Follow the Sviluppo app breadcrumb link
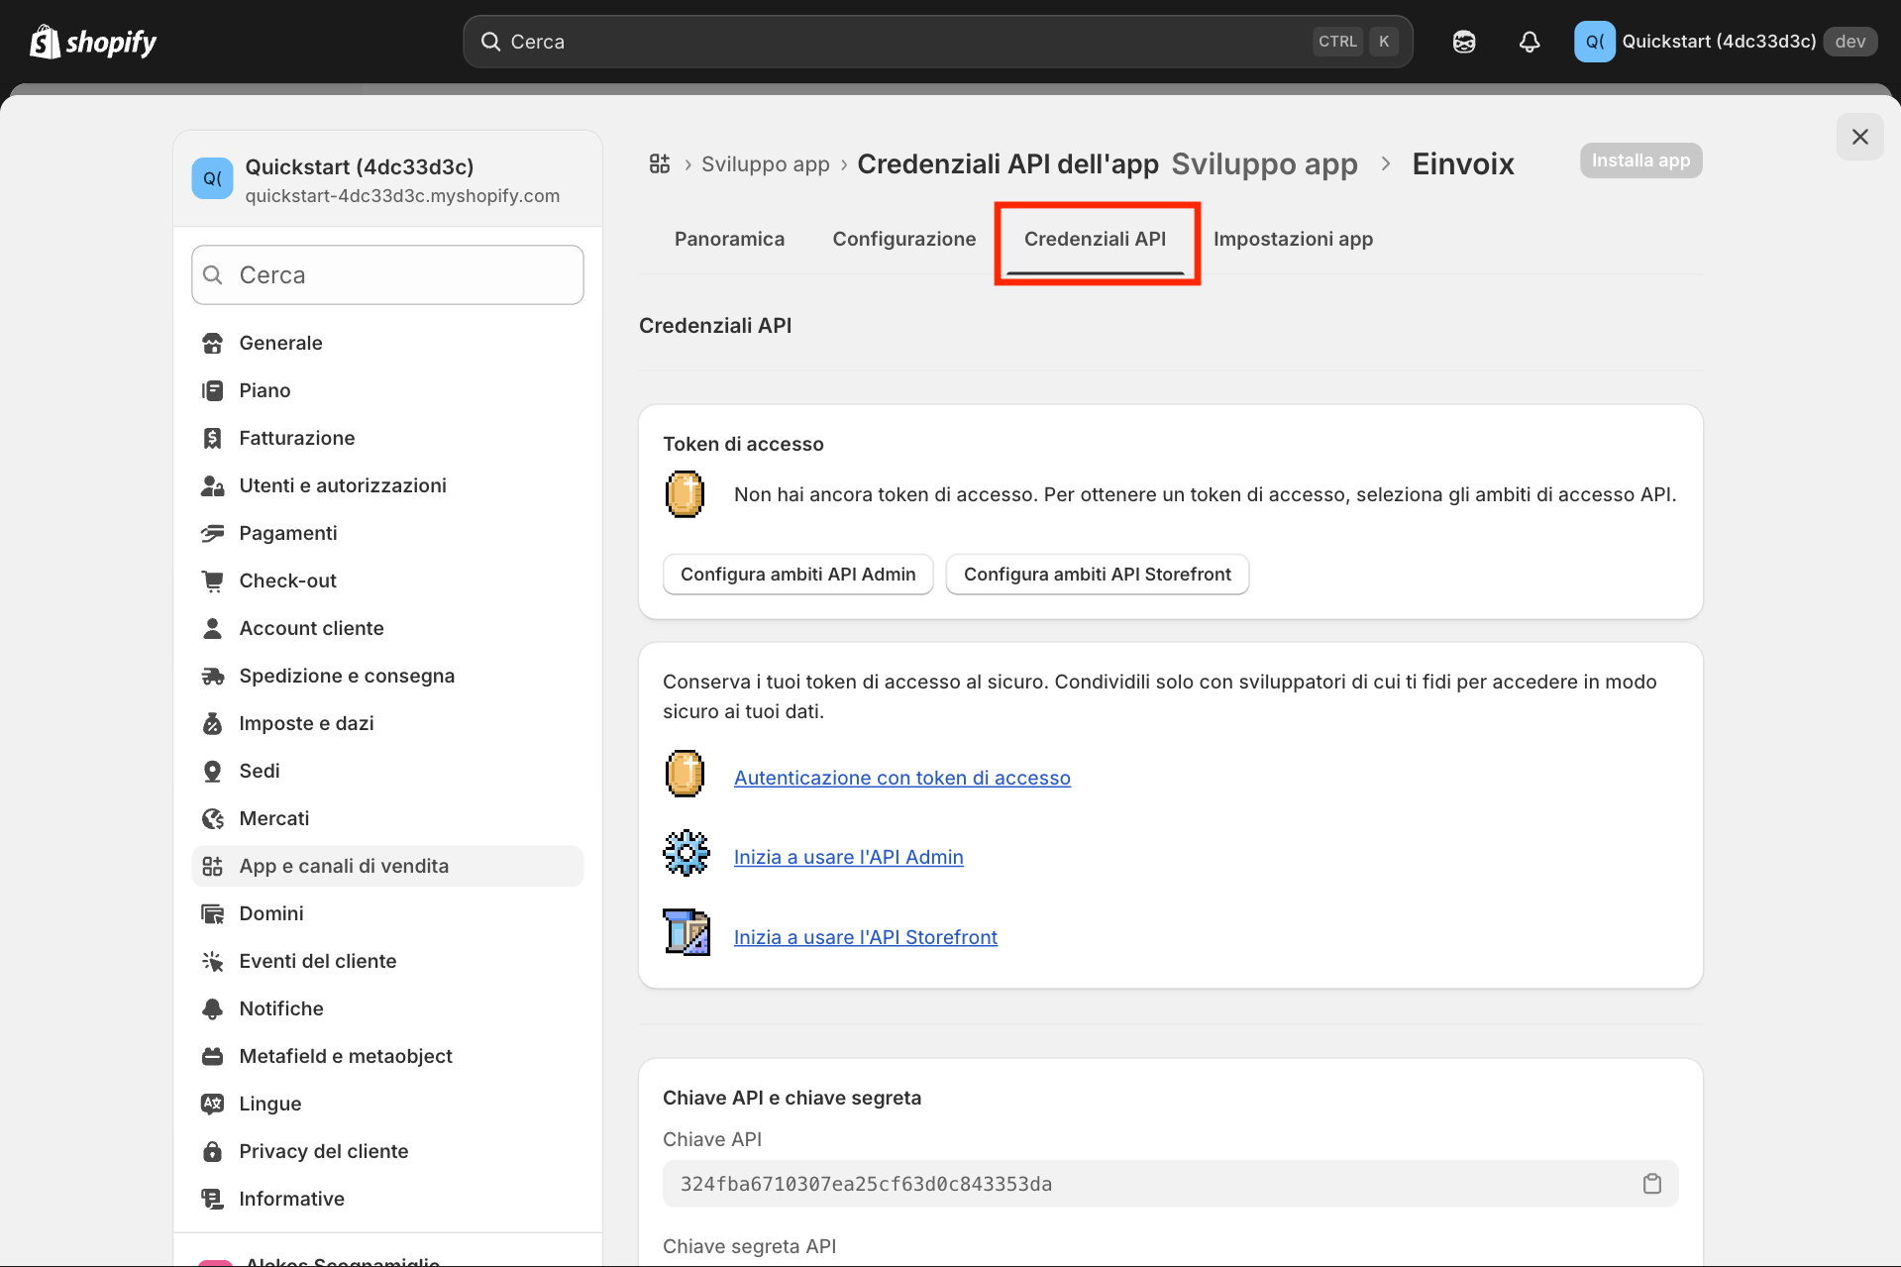The height and width of the screenshot is (1267, 1901). tap(765, 163)
